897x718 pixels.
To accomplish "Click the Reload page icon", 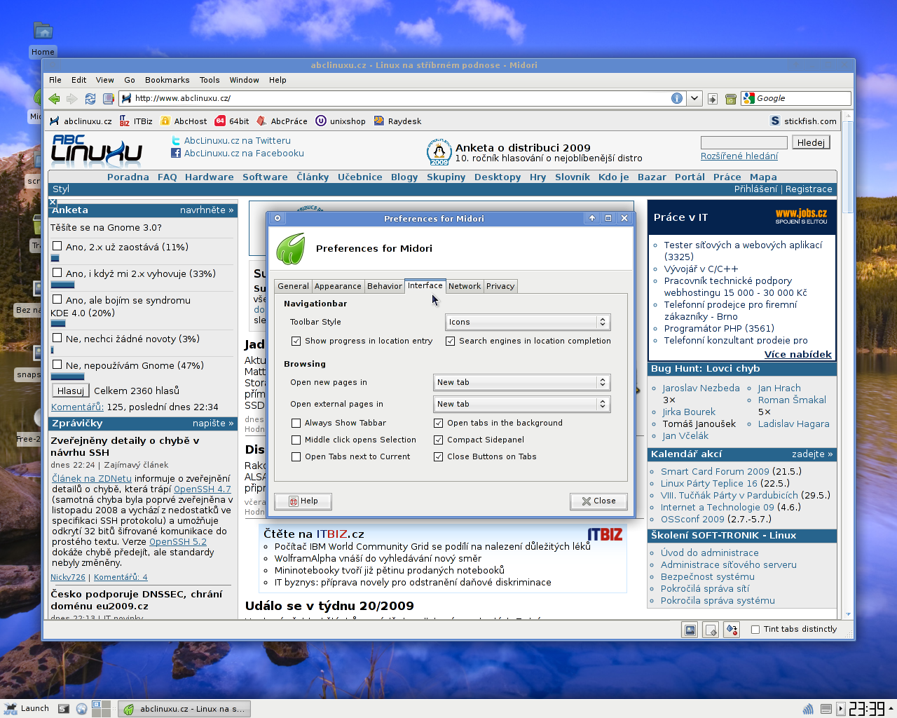I will tap(90, 99).
